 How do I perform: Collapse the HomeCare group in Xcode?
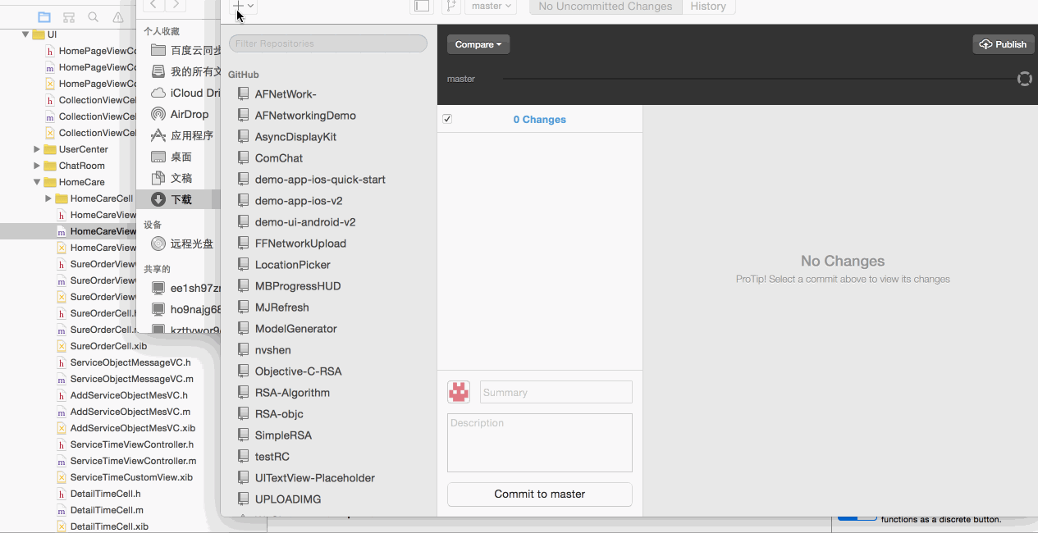pyautogui.click(x=37, y=182)
